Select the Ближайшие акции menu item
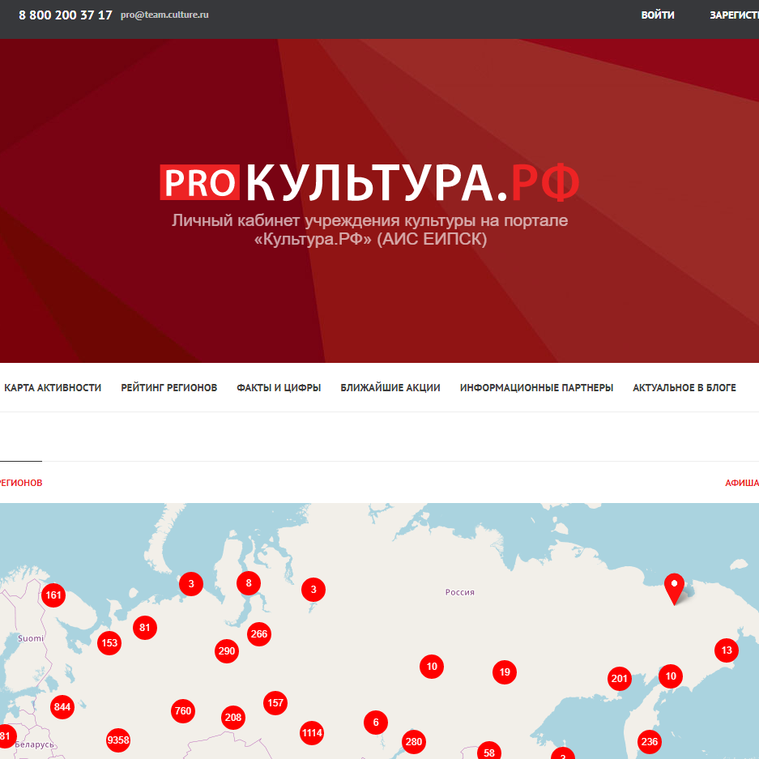759x759 pixels. coord(390,388)
